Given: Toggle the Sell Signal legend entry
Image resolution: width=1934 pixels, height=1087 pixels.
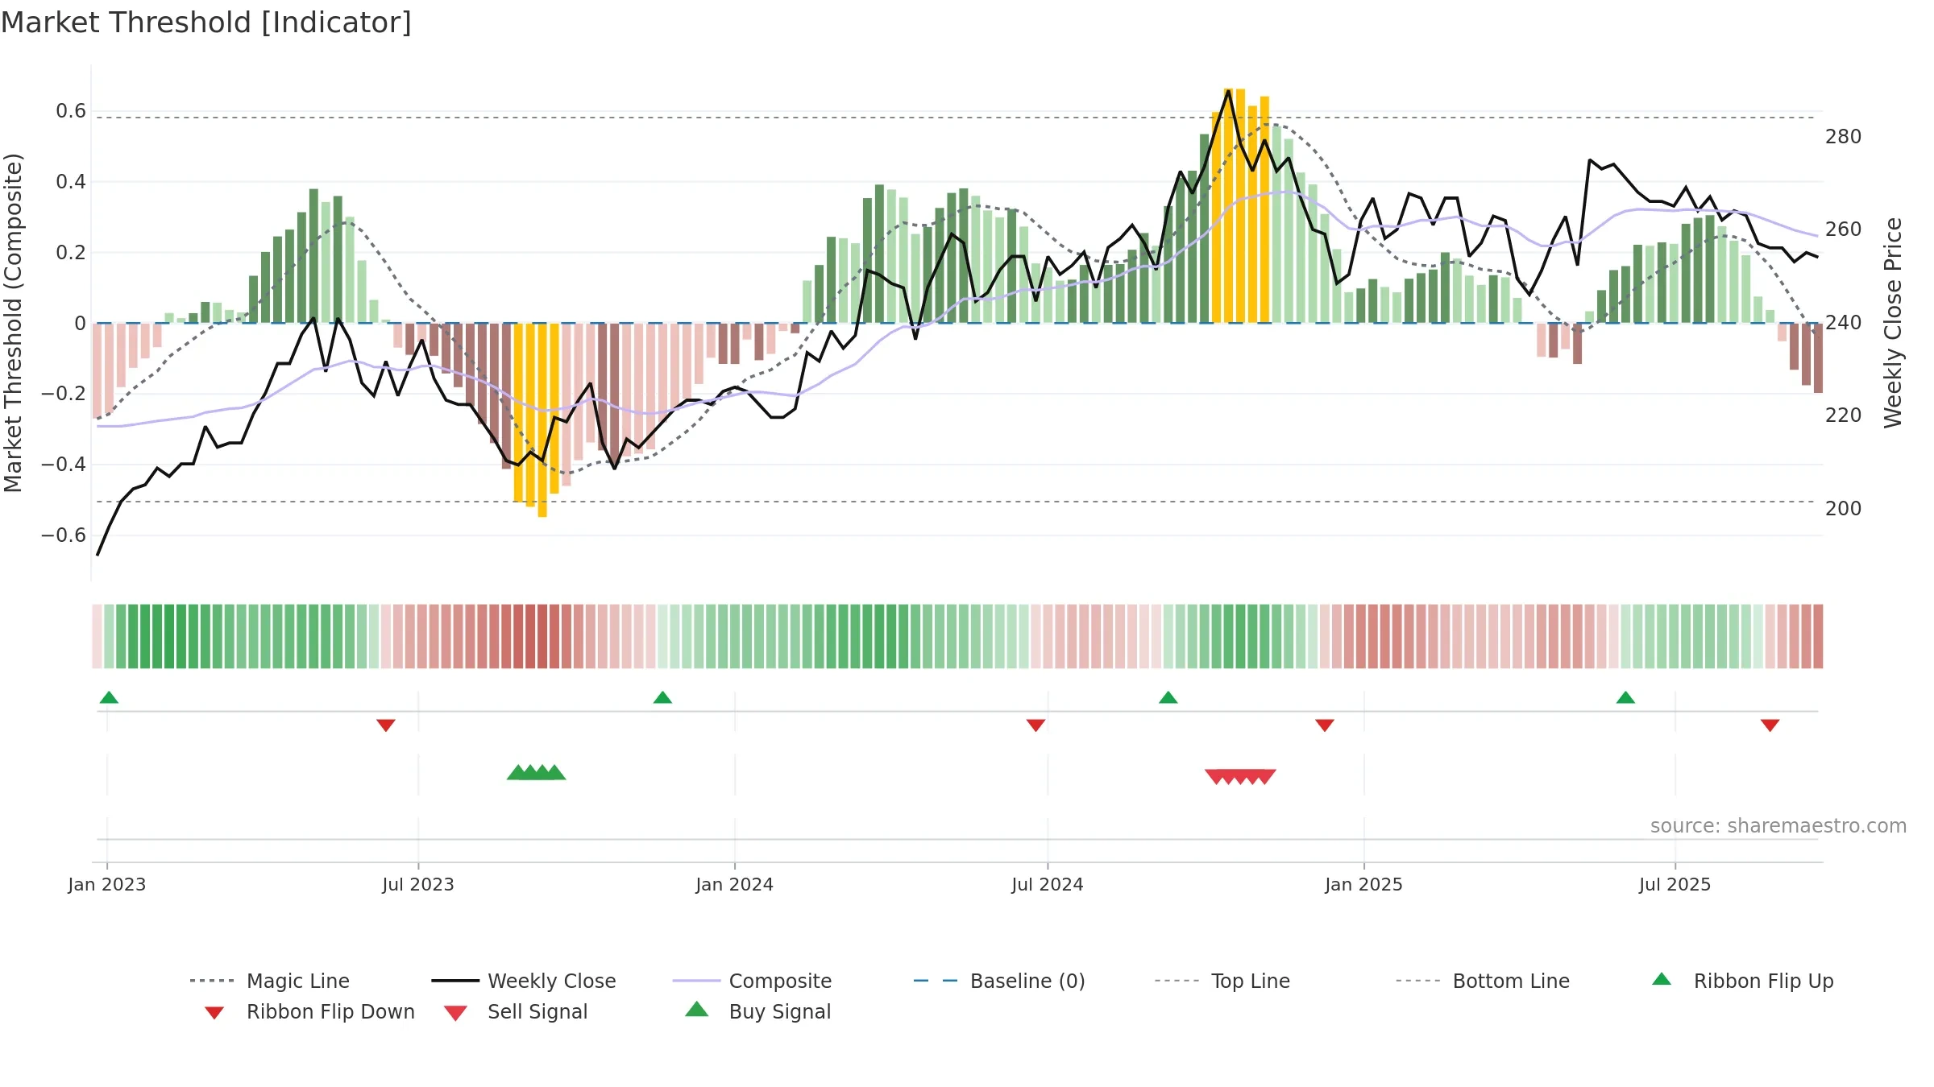Looking at the screenshot, I should click(516, 1011).
